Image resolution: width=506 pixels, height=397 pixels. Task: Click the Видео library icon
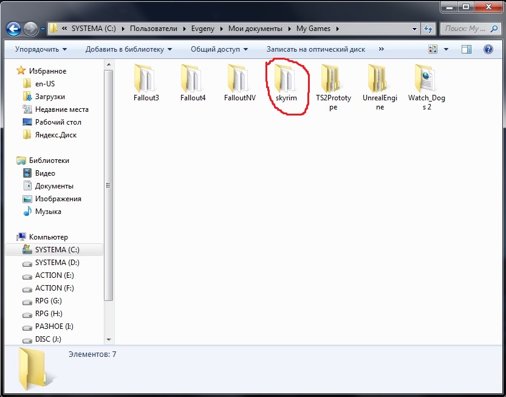[27, 173]
